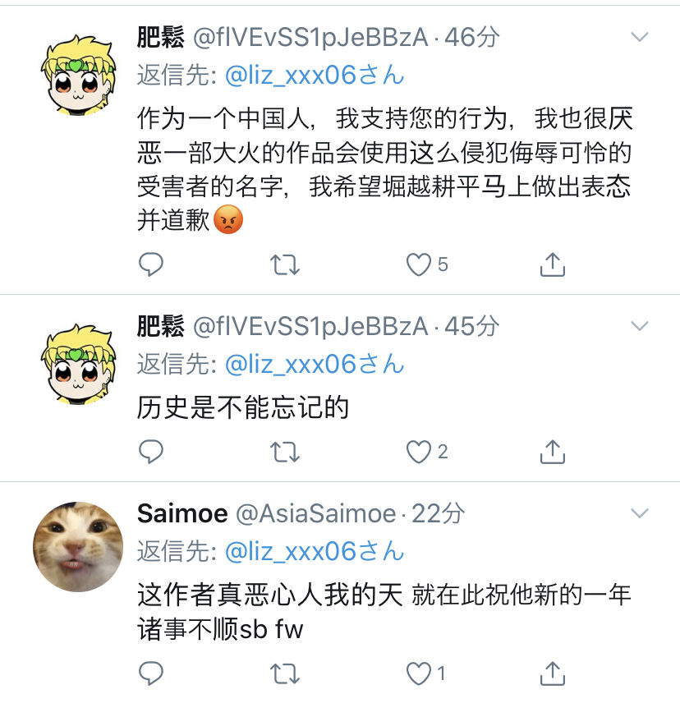The width and height of the screenshot is (680, 717).
Task: Reply to the 46分 tweet by 肥鬆
Action: click(151, 264)
